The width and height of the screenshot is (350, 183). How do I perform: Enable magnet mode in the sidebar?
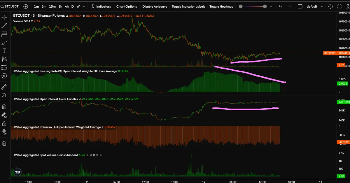tap(4, 107)
